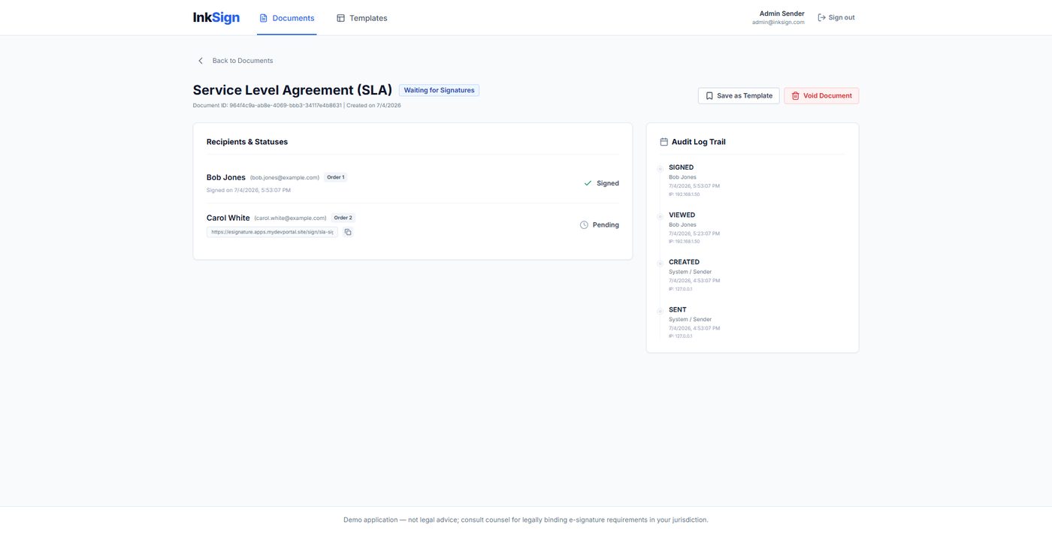Click the 'Signed on 7/4/2026, 5:53:07 PM' text
Screen dimensions: 1052x533
tap(249, 191)
